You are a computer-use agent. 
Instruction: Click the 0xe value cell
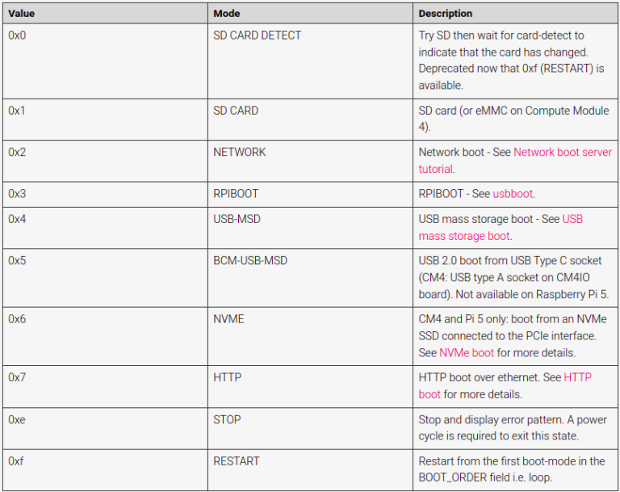[17, 419]
